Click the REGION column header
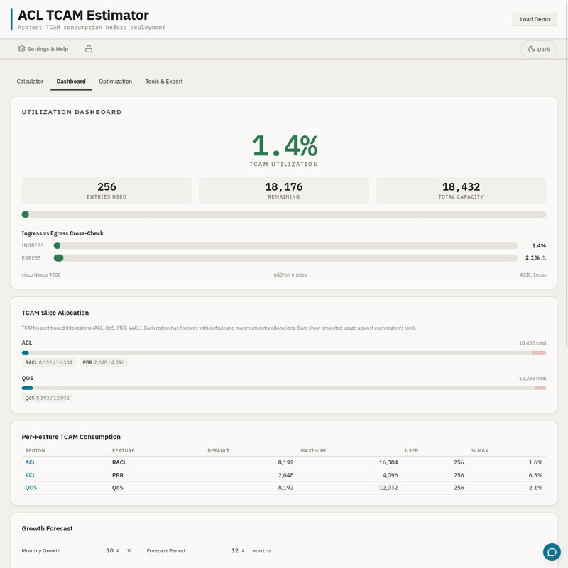This screenshot has height=568, width=568. tap(35, 450)
